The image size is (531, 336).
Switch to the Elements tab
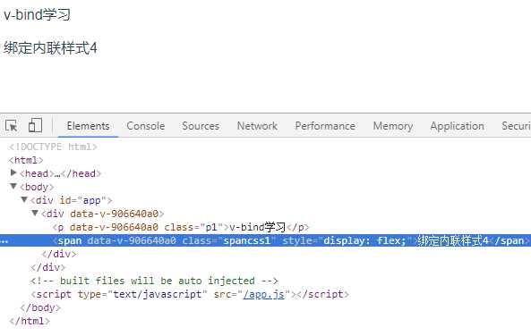tap(88, 126)
